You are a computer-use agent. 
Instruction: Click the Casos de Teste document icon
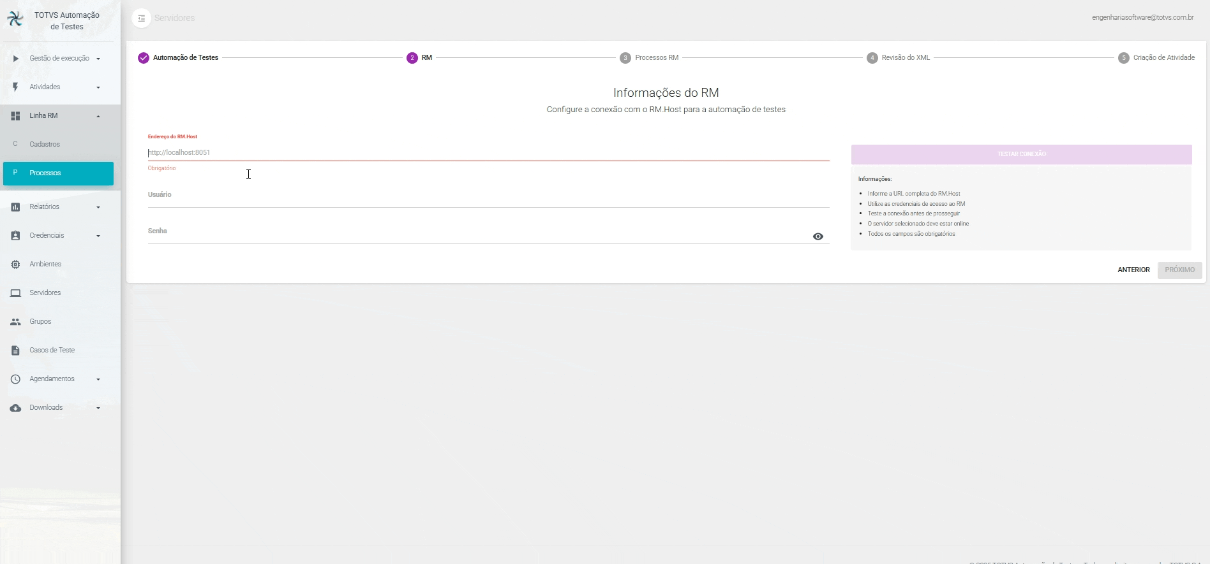pyautogui.click(x=15, y=351)
